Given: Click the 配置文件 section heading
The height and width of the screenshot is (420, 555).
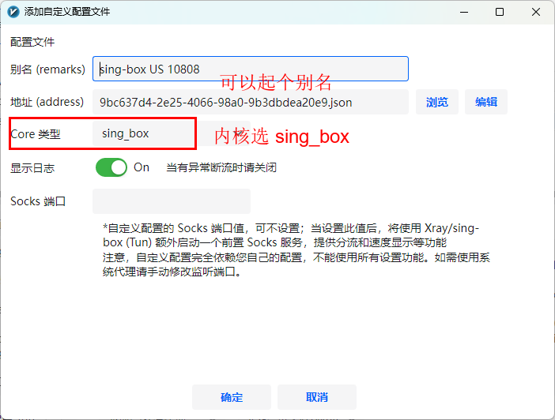Looking at the screenshot, I should point(32,42).
